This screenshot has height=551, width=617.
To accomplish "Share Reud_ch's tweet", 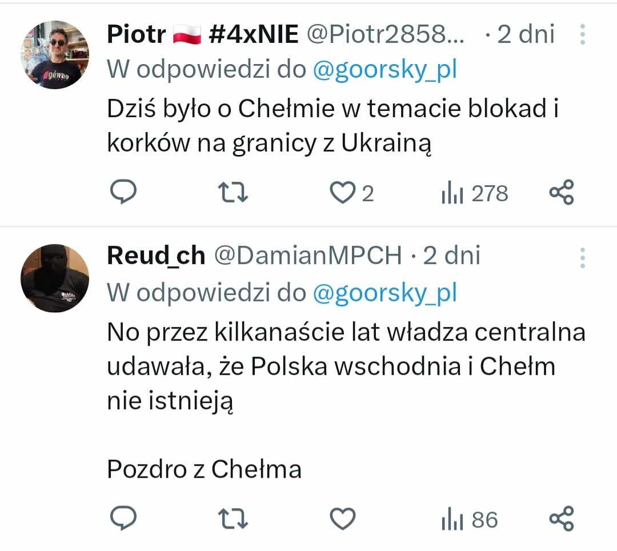I will [561, 520].
